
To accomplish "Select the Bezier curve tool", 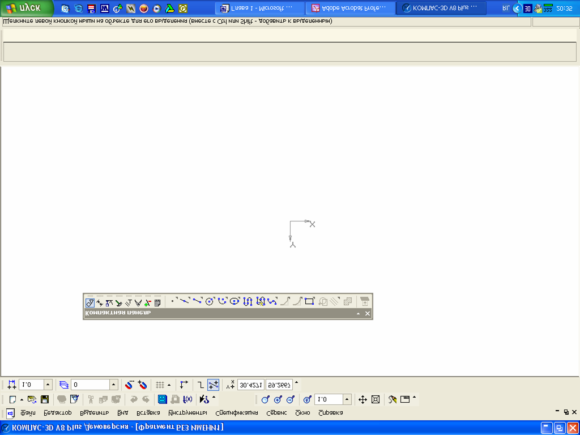I will pyautogui.click(x=272, y=301).
